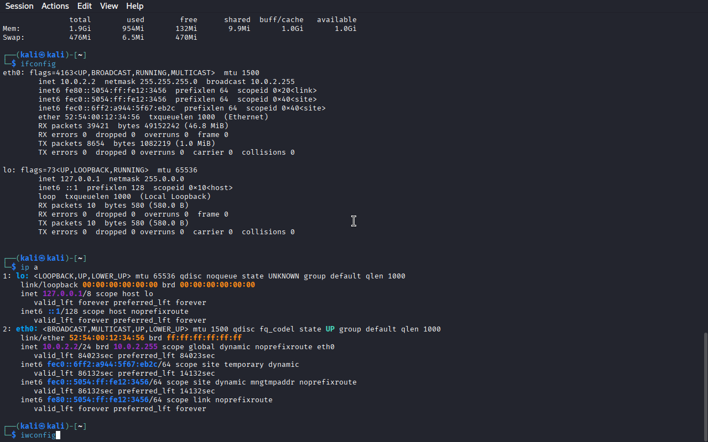This screenshot has width=708, height=442.
Task: Click the green UP state of eth0
Action: tap(330, 329)
